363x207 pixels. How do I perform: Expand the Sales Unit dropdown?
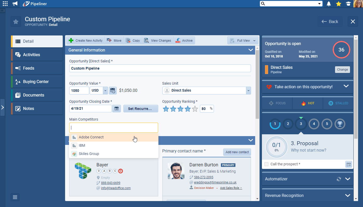tap(248, 90)
